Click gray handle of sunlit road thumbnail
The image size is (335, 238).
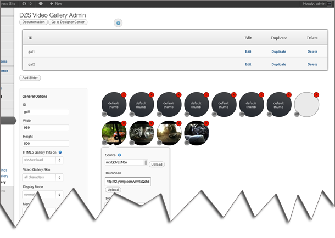[x=159, y=143]
